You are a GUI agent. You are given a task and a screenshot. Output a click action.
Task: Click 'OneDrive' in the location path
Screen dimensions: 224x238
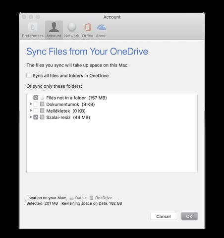coord(104,198)
